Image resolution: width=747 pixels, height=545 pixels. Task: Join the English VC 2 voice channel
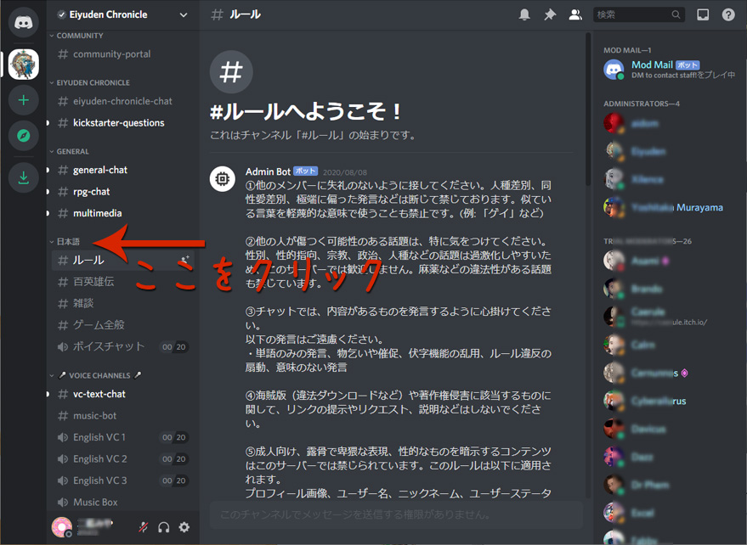pyautogui.click(x=123, y=459)
